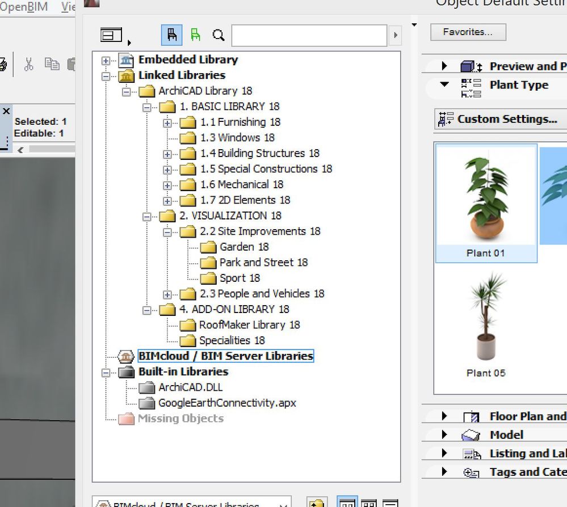This screenshot has width=567, height=507.
Task: Collapse the Built-in Libraries node
Action: pyautogui.click(x=106, y=373)
